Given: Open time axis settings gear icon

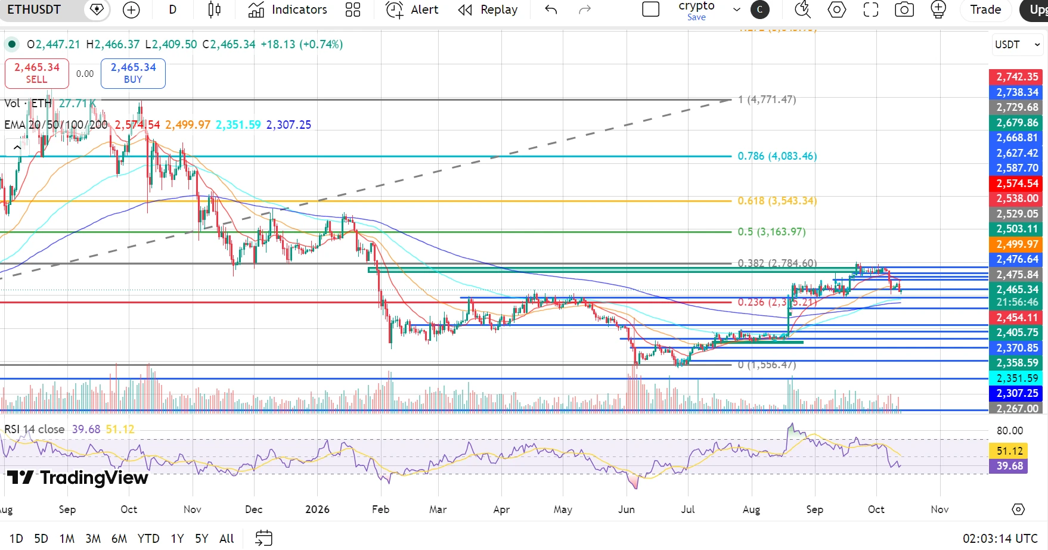Looking at the screenshot, I should click(1018, 509).
